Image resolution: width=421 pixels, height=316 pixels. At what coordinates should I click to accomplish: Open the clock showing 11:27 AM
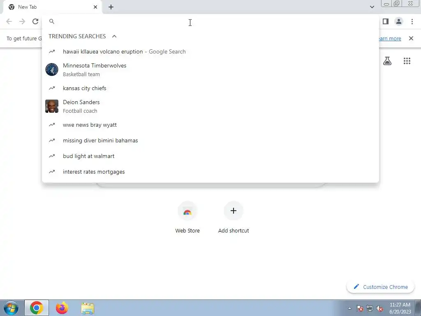tap(400, 308)
